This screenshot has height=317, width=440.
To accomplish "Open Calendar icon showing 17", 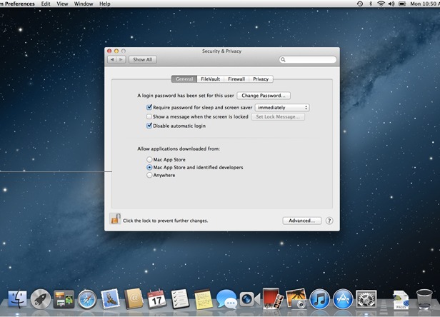I will pos(156,299).
